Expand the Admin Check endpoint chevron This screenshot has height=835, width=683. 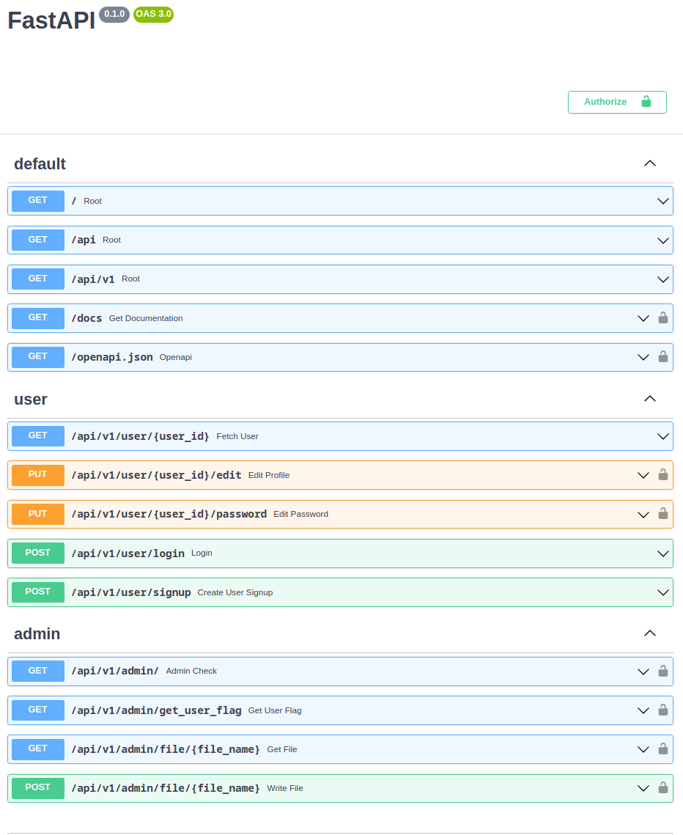click(x=643, y=672)
